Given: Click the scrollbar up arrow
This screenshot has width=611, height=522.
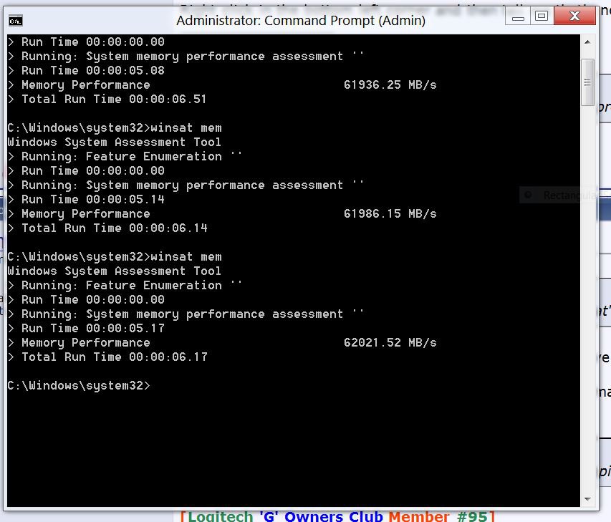Looking at the screenshot, I should pos(587,42).
